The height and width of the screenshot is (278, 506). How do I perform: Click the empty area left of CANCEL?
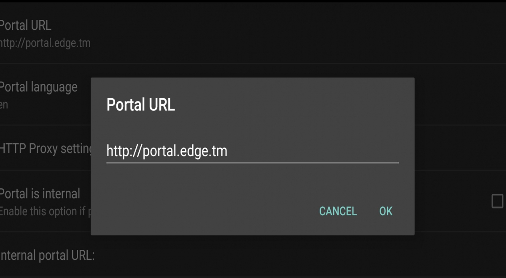pos(202,211)
